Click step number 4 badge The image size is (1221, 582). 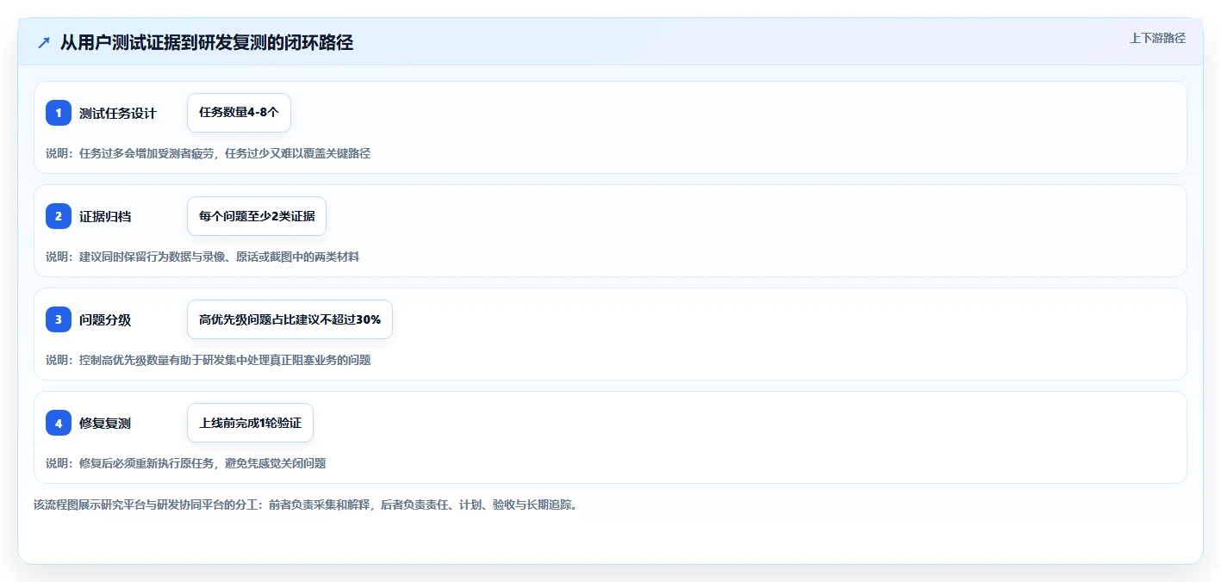(x=59, y=423)
